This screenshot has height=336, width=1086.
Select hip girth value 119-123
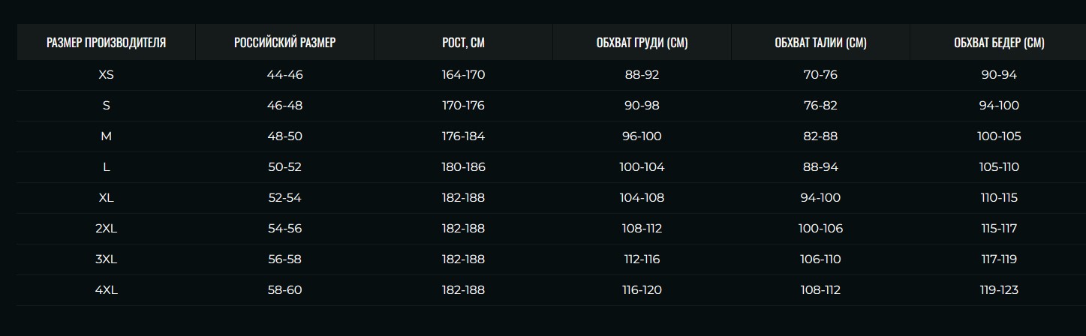[999, 289]
